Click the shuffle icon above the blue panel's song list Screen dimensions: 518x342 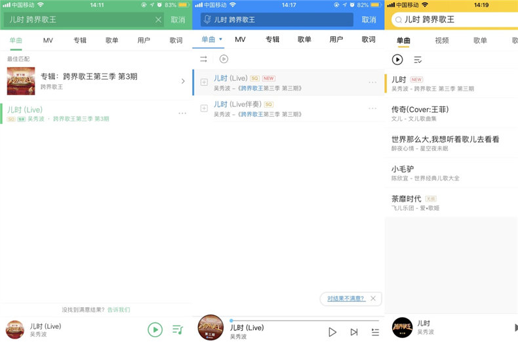tap(204, 59)
